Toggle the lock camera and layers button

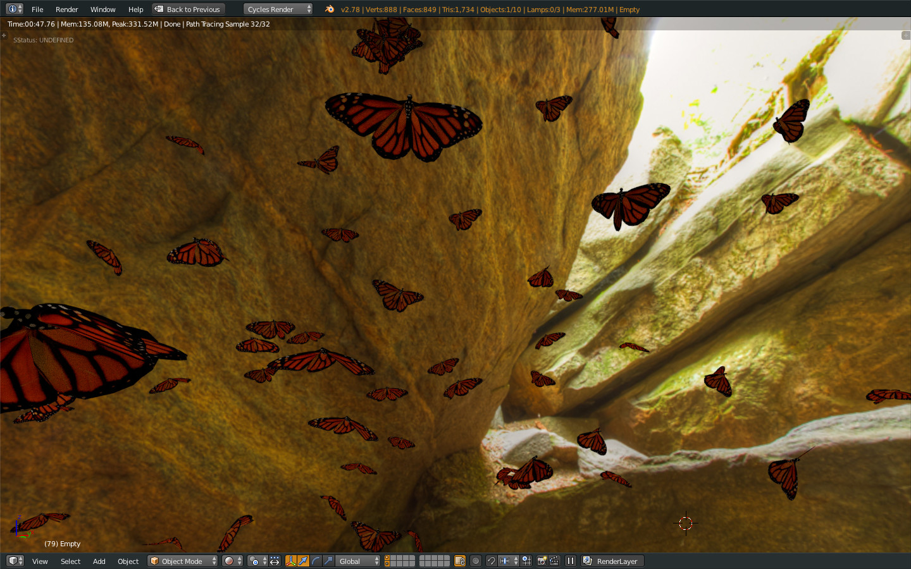tap(459, 561)
